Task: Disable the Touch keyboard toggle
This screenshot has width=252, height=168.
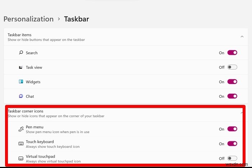Action: click(232, 144)
